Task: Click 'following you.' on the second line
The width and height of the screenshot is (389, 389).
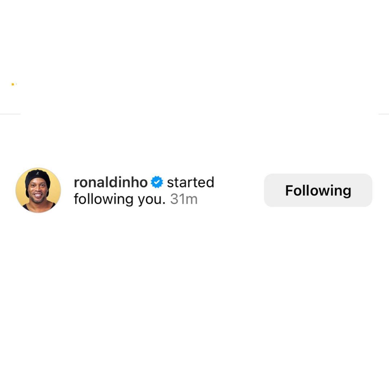Action: (x=120, y=200)
